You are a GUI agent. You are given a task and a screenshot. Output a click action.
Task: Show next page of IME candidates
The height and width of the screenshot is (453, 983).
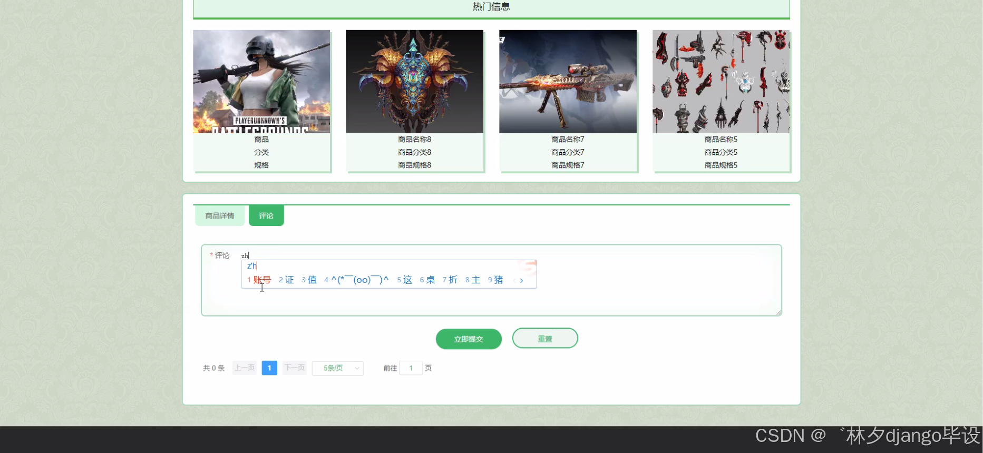(522, 281)
